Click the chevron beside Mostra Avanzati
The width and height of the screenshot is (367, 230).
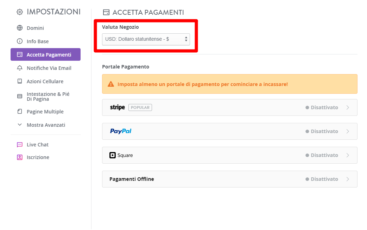pyautogui.click(x=20, y=125)
